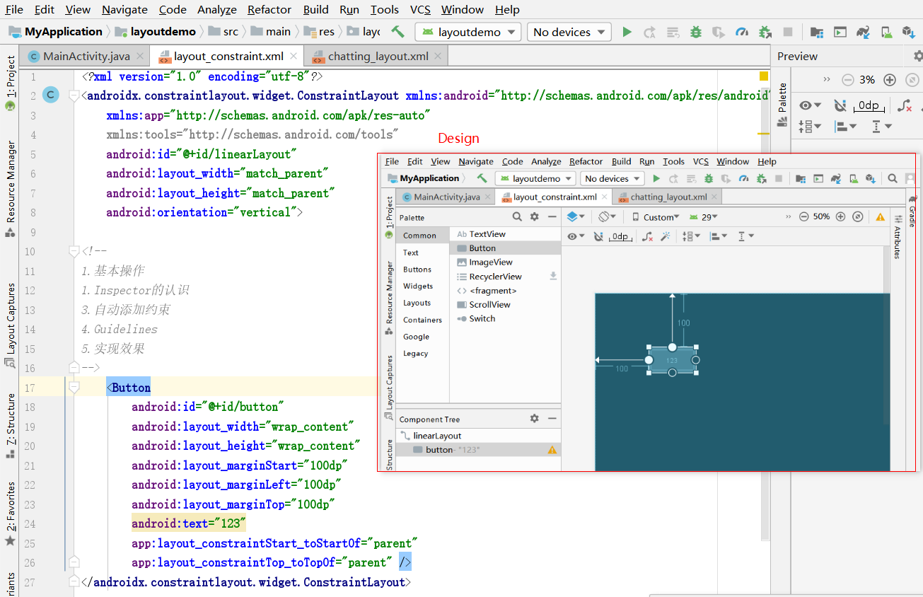Open Project Structure from main toolbar icon
The image size is (923, 597).
[817, 32]
